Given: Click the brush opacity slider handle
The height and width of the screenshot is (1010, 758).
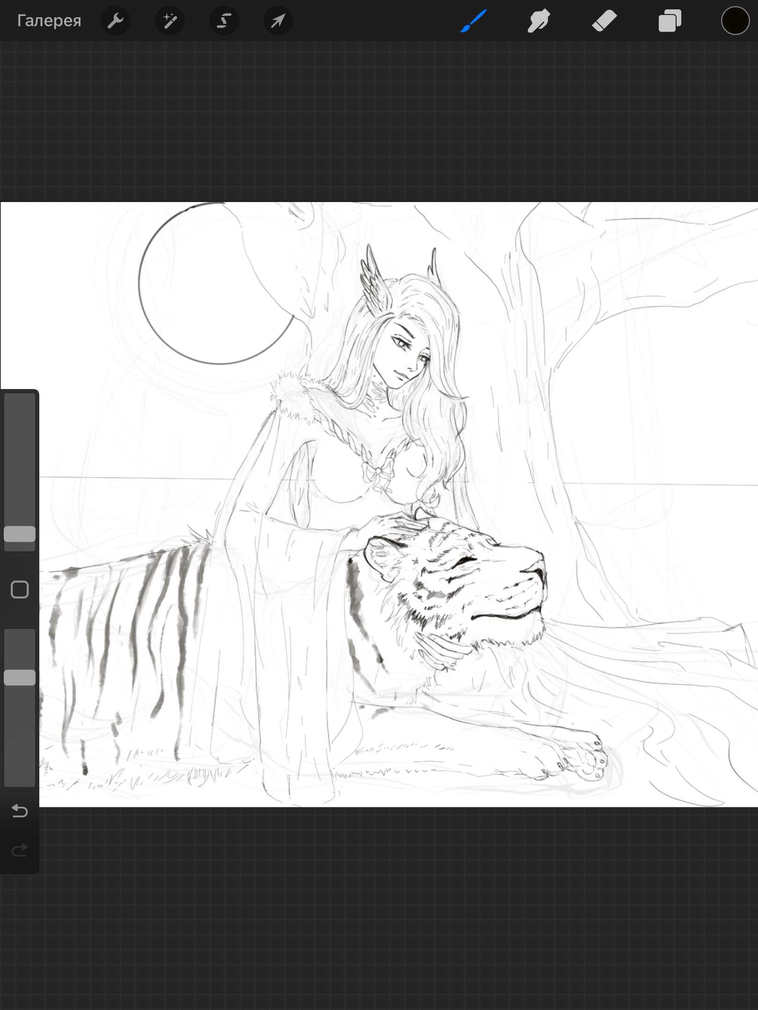Looking at the screenshot, I should [20, 677].
